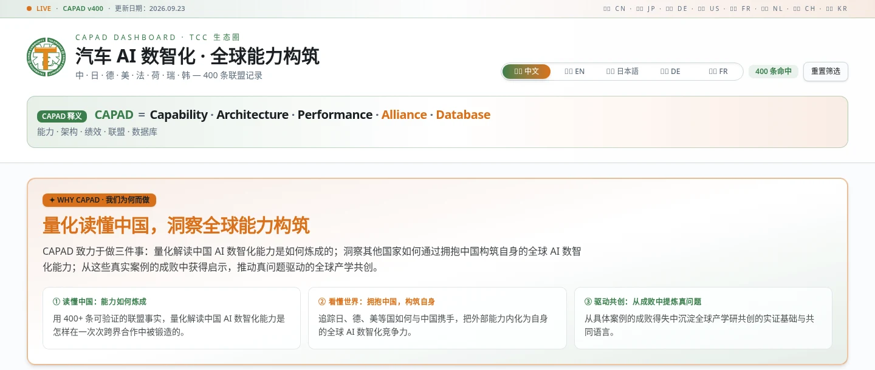
Task: Click the CN country flag label
Action: [614, 8]
